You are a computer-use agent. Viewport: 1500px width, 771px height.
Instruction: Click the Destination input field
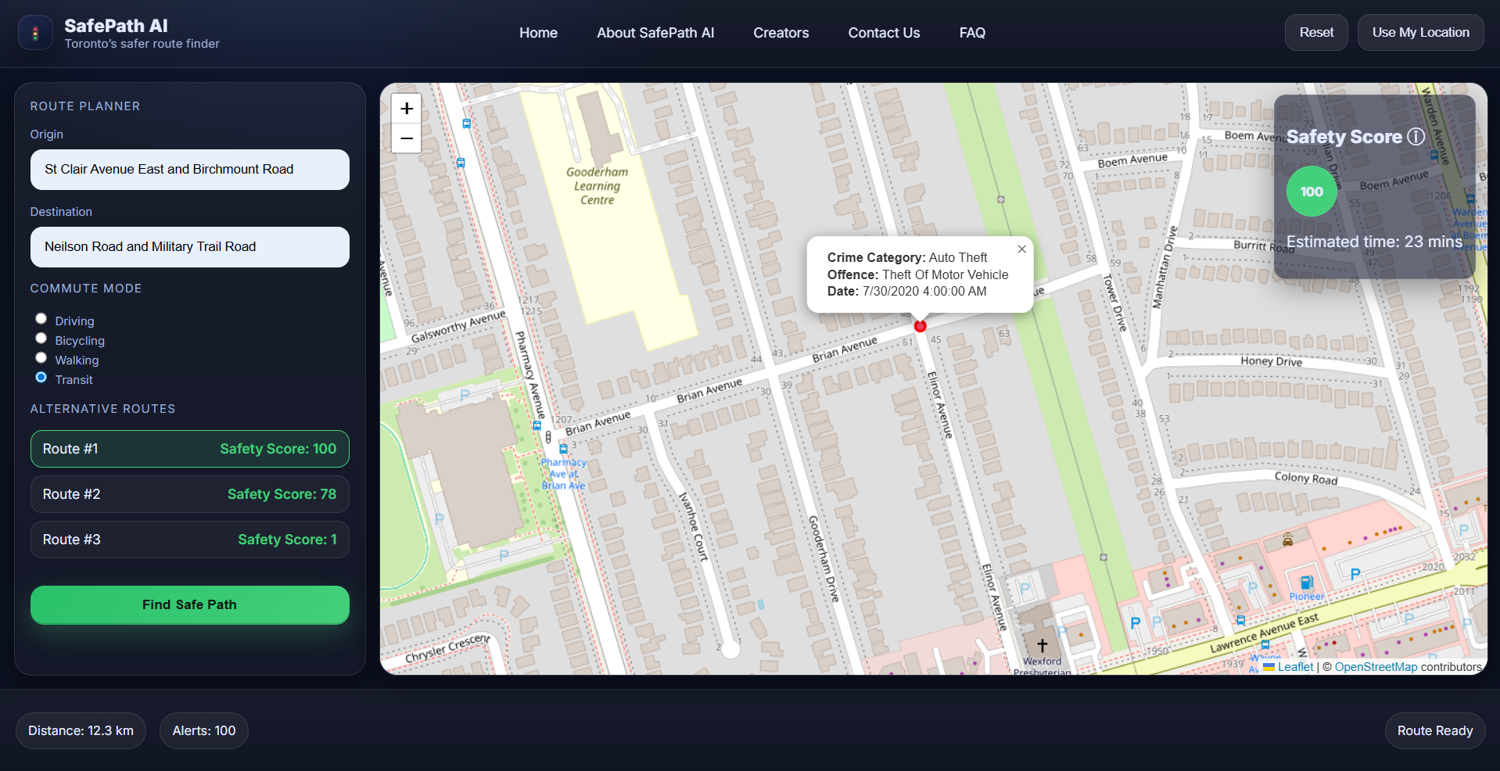190,247
